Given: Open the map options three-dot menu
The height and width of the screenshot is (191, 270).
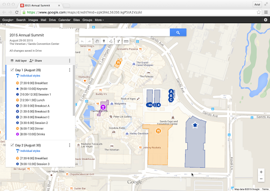Looking at the screenshot, I should point(70,61).
